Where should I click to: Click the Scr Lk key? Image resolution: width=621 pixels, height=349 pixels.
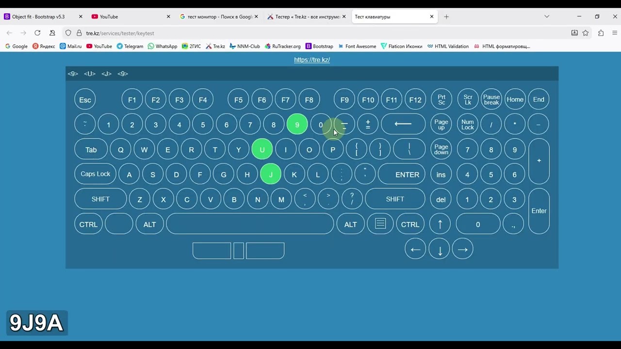point(468,99)
